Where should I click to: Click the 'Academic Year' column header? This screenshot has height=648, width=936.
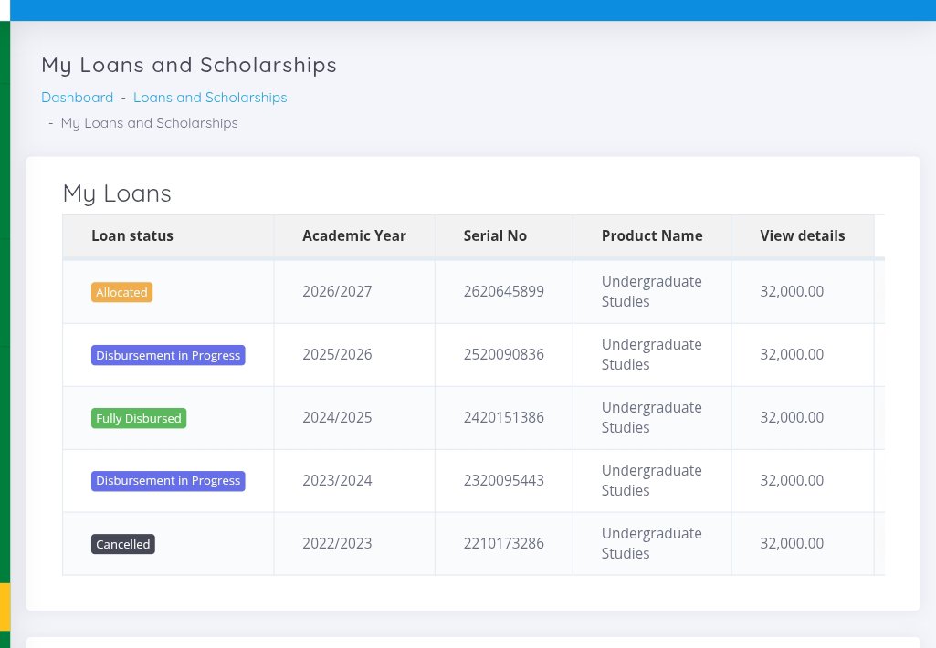354,235
